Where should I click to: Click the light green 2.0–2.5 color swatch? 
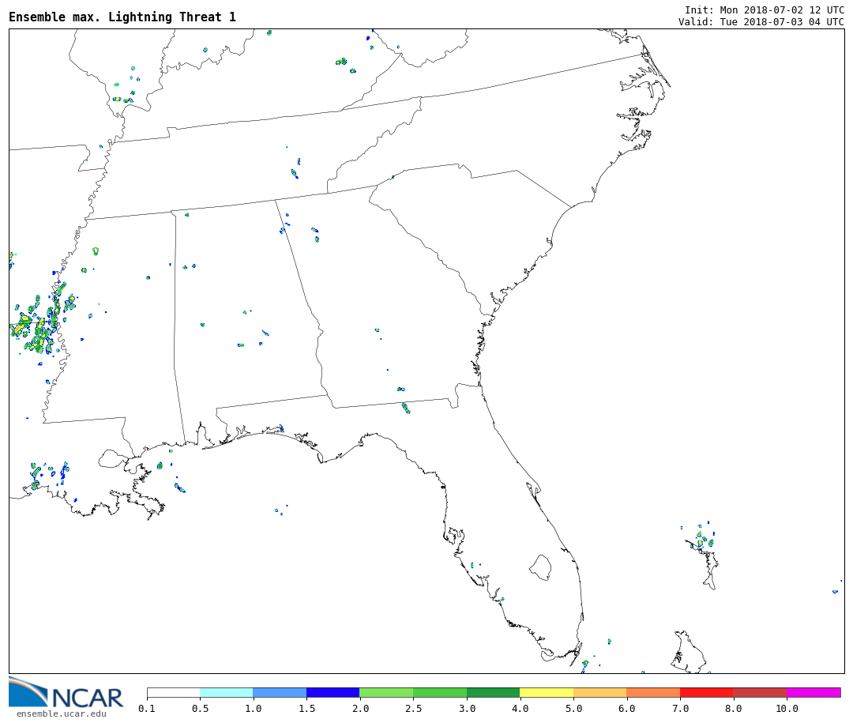[x=387, y=692]
